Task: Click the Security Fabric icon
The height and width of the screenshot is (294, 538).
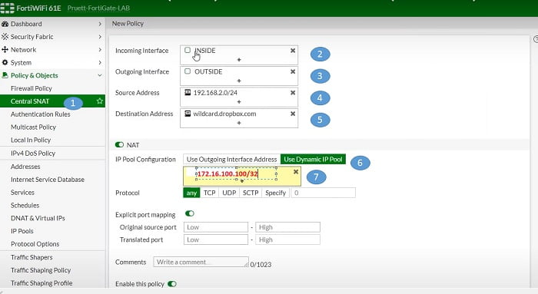Action: [x=5, y=37]
